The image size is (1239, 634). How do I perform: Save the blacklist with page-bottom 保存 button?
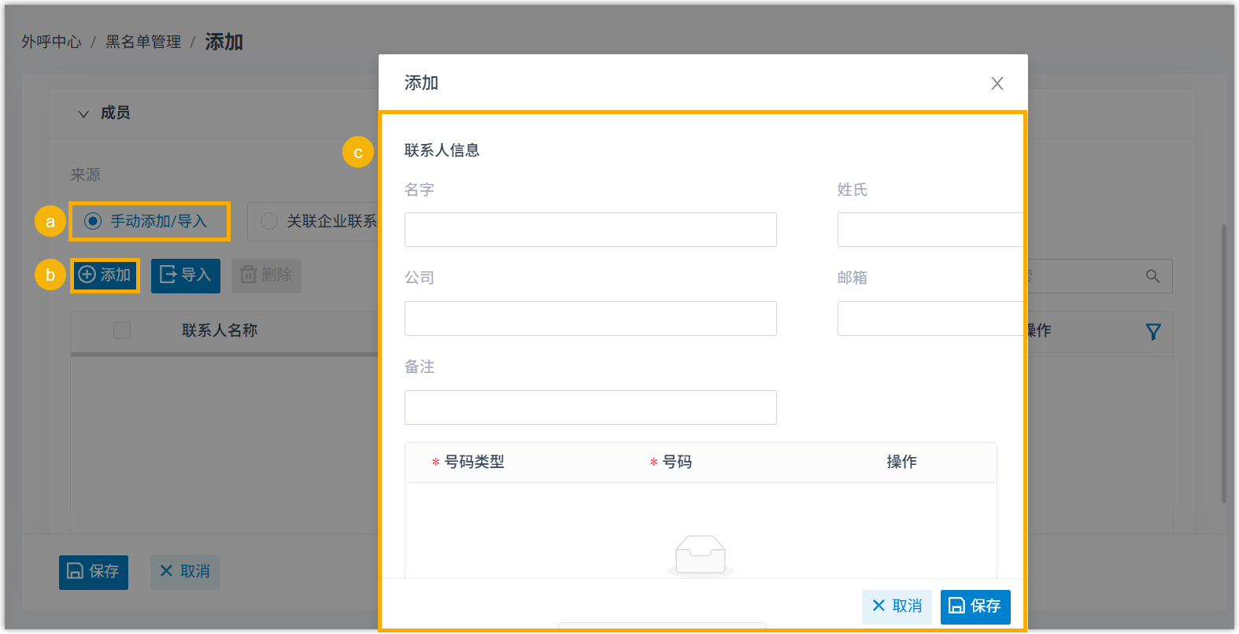tap(94, 572)
